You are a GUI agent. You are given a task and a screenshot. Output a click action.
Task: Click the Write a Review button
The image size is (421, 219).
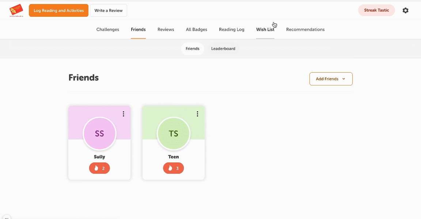[109, 11]
